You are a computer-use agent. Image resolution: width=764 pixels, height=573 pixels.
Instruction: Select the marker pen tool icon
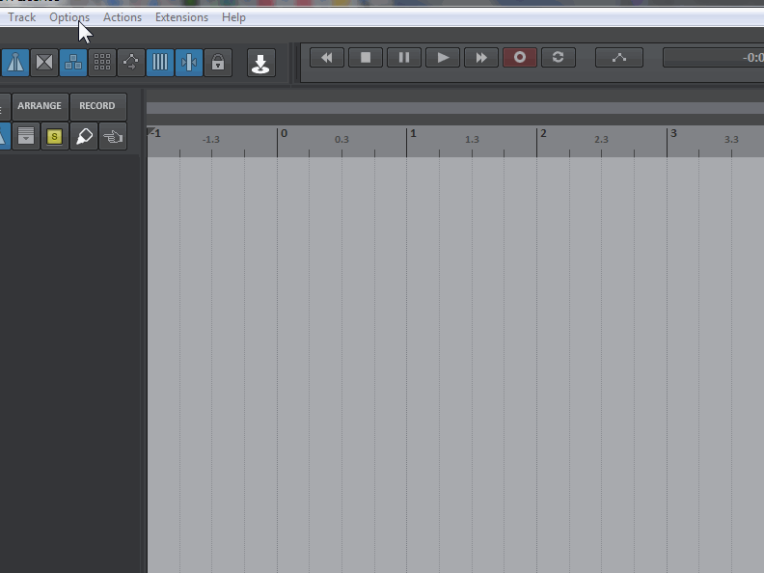(x=84, y=136)
